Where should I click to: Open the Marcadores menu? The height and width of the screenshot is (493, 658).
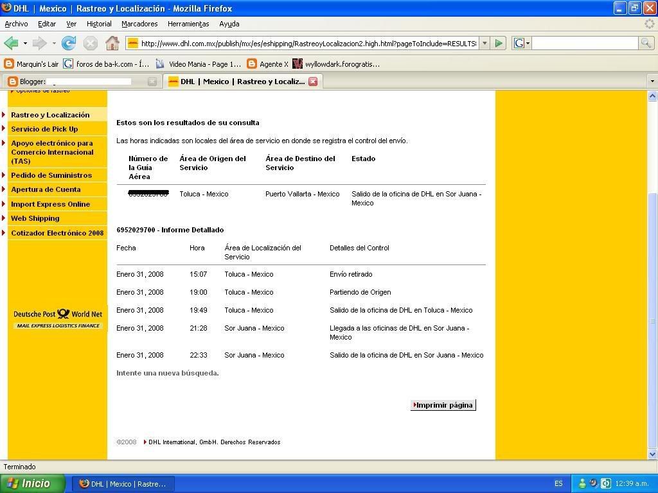(139, 24)
